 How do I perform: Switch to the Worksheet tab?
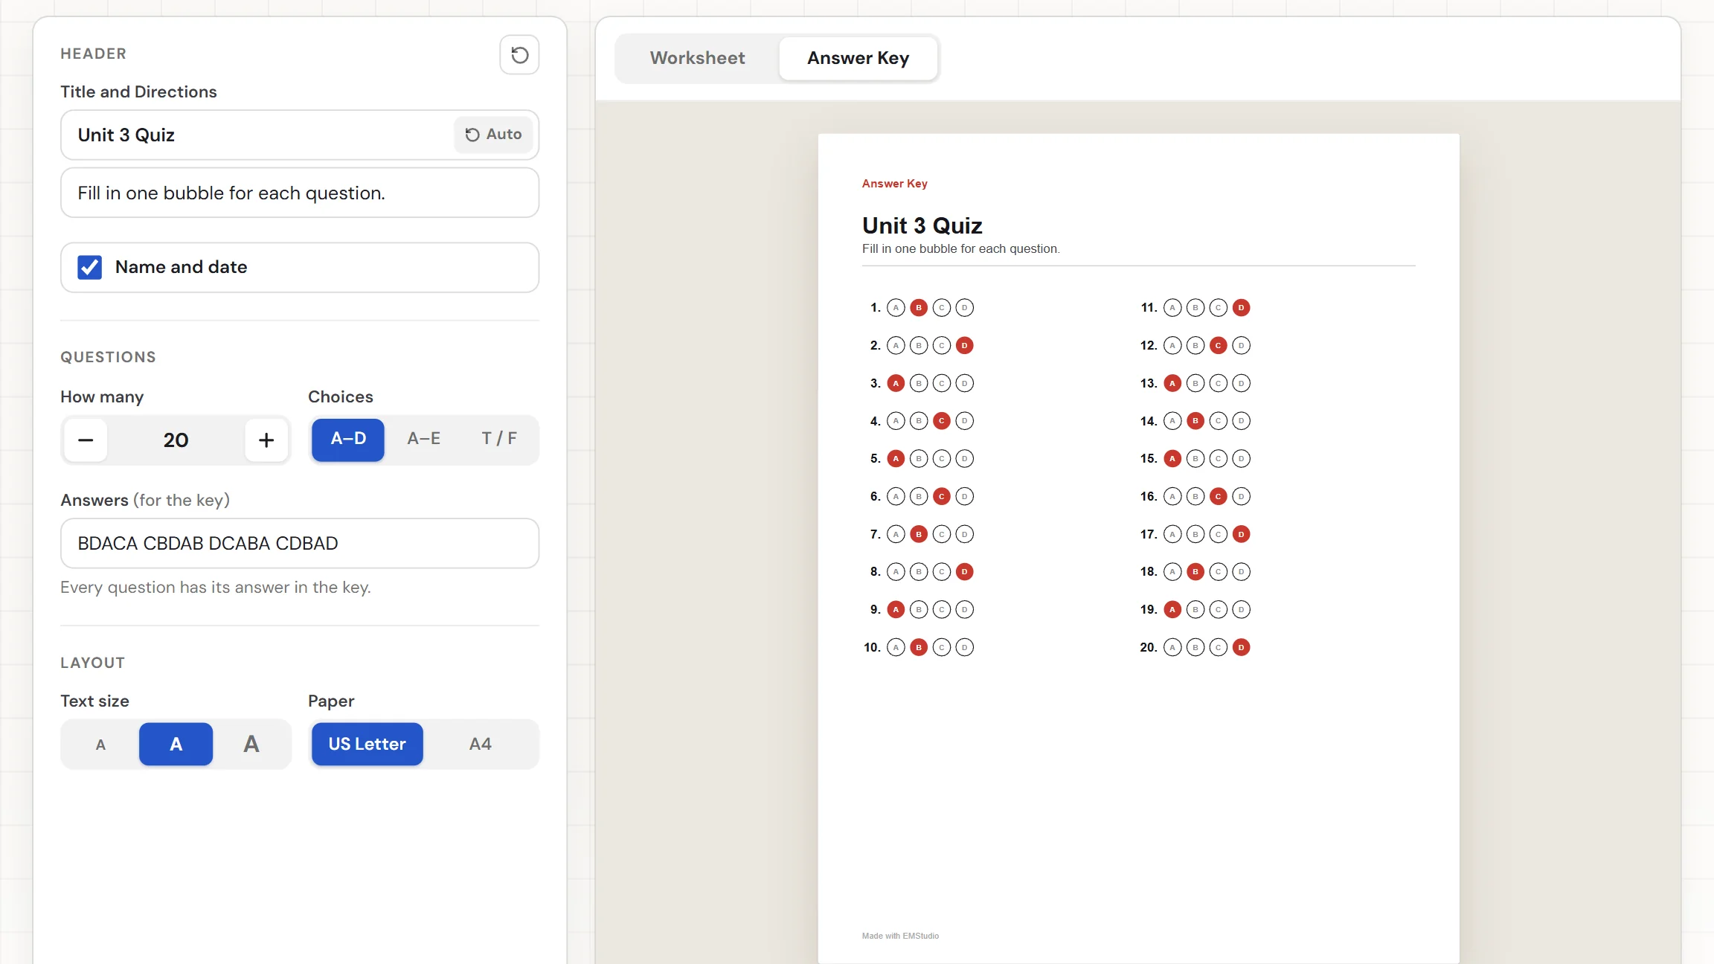[697, 58]
